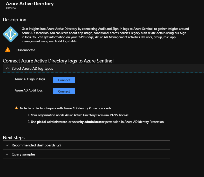Image resolution: width=204 pixels, height=177 pixels.
Task: Connect the Azure AD Sign-in logs
Action: click(x=64, y=80)
